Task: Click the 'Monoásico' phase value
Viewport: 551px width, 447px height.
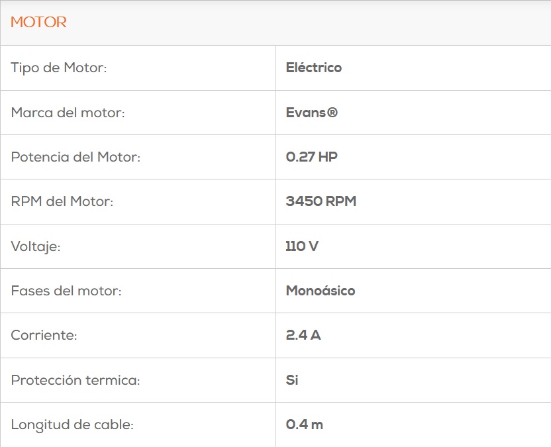Action: [x=321, y=291]
